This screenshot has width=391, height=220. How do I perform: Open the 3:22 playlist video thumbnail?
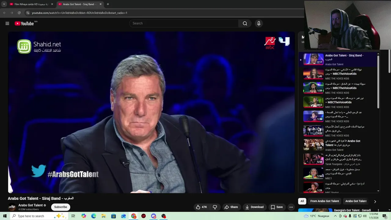click(313, 131)
